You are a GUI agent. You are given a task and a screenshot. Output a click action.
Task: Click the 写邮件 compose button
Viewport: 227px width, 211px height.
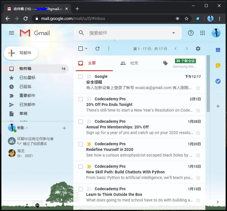[x=21, y=53]
